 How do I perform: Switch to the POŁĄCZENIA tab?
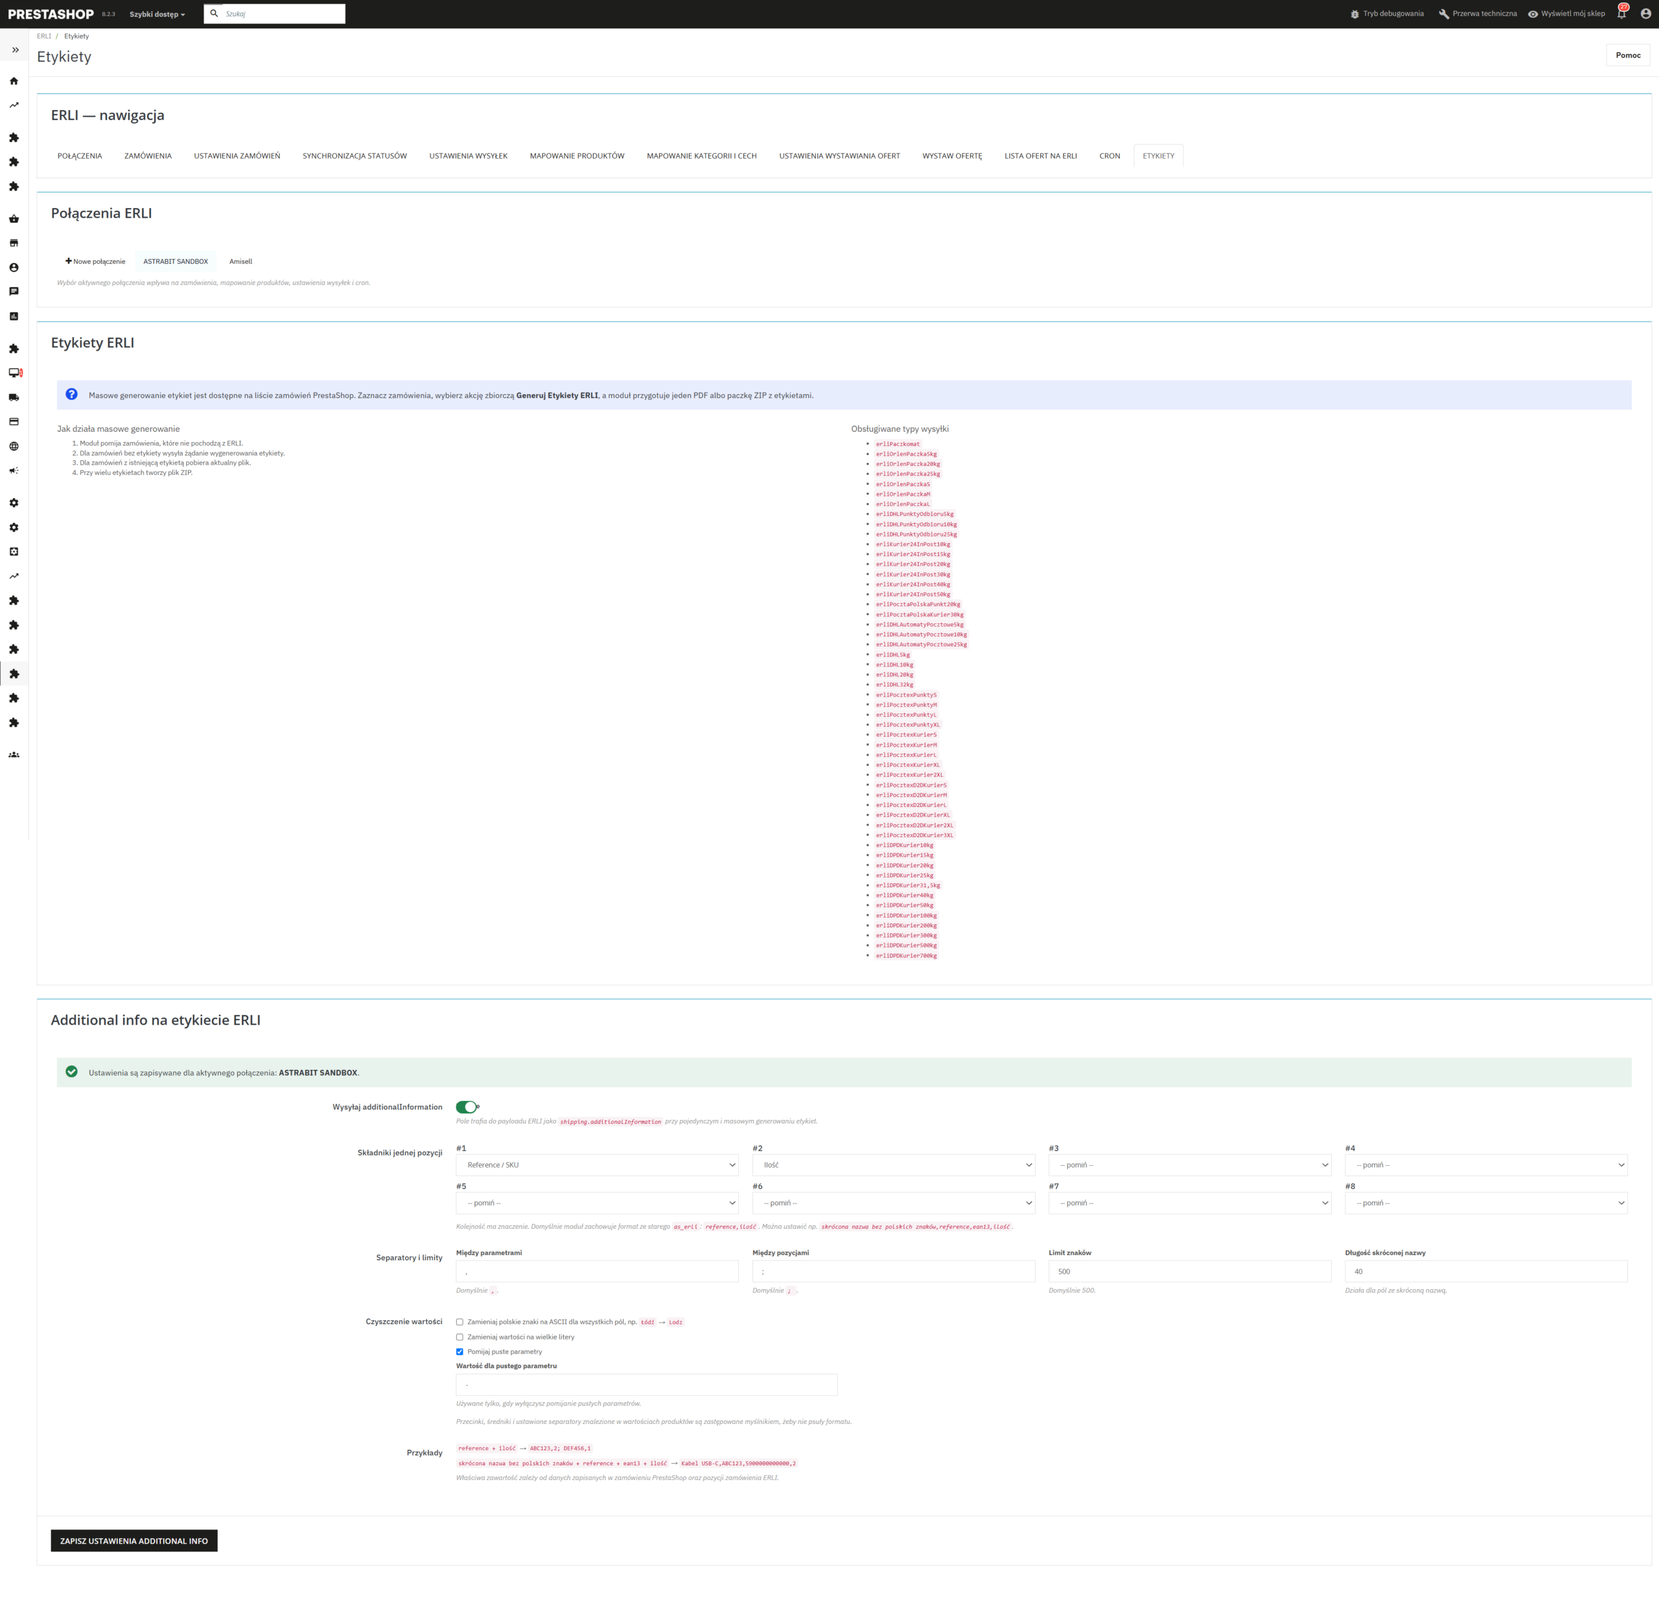pyautogui.click(x=80, y=156)
